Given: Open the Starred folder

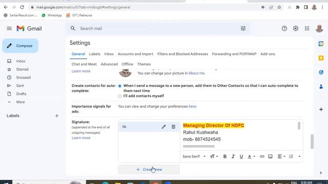Looking at the screenshot, I should (x=22, y=70).
